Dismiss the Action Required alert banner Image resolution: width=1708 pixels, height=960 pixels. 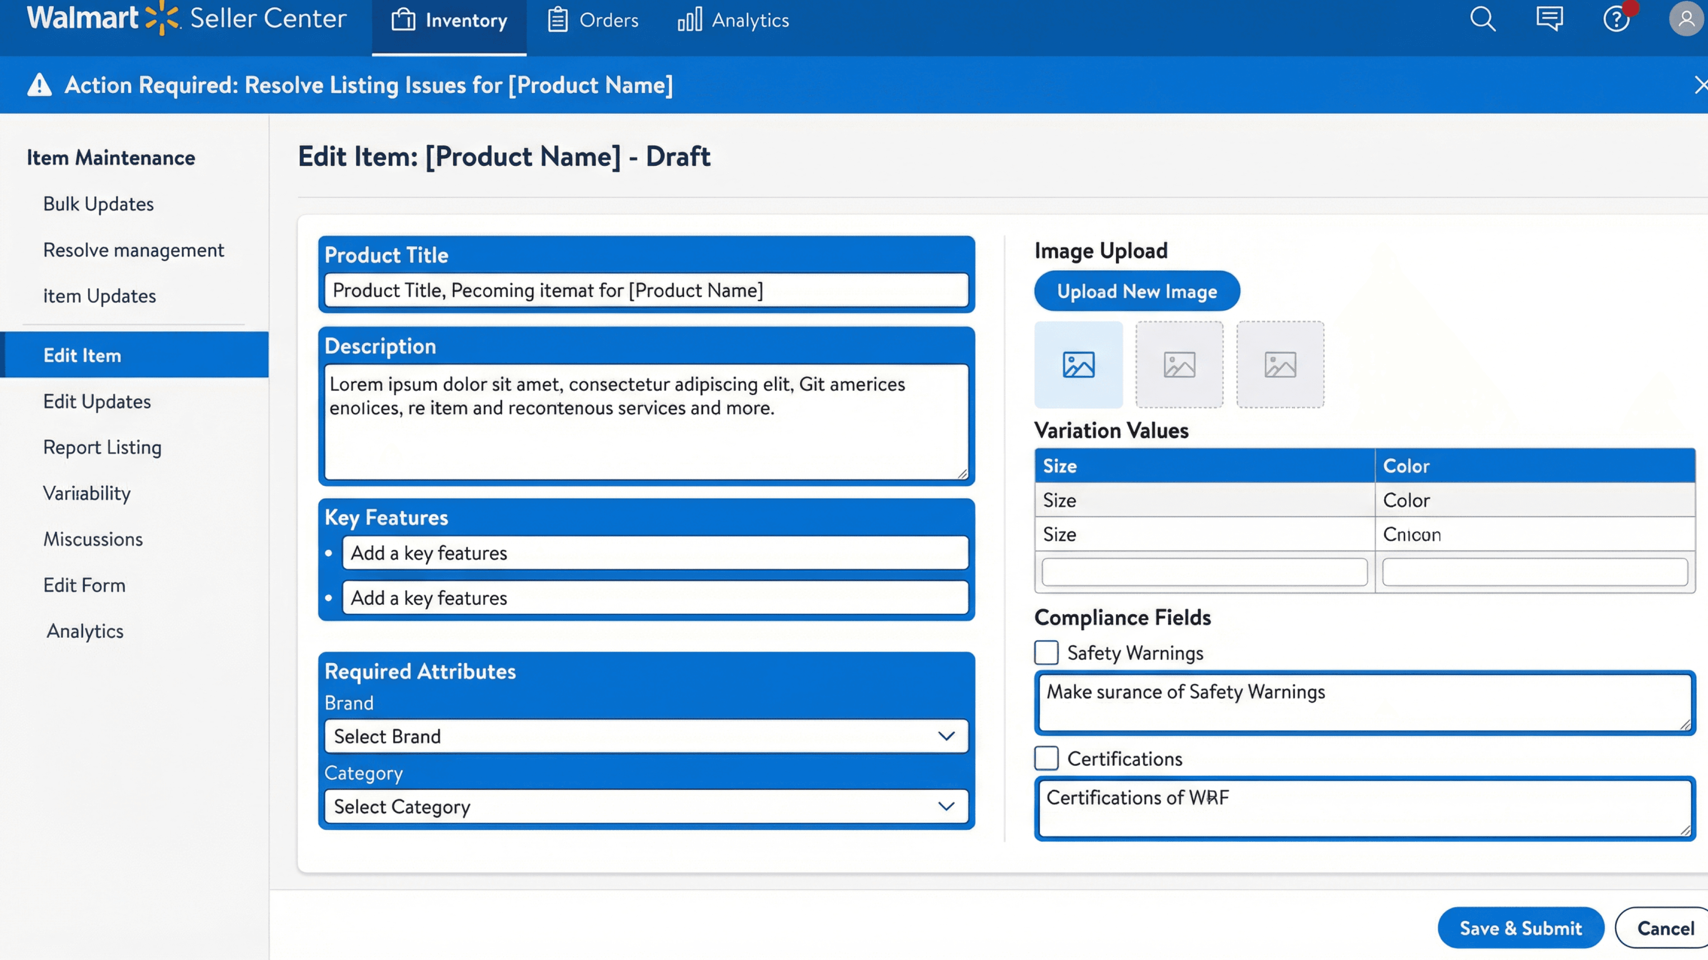coord(1699,85)
